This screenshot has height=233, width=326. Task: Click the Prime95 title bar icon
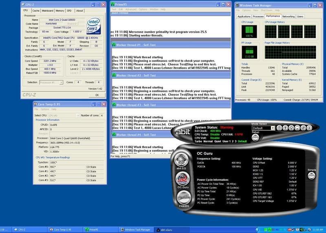(x=112, y=4)
